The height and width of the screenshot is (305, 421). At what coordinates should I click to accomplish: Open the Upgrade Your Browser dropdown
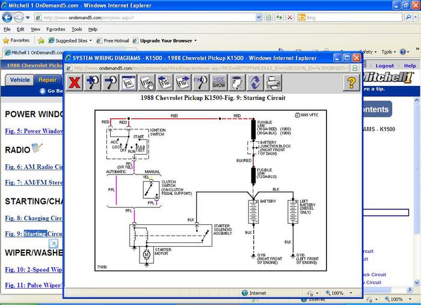coord(167,41)
